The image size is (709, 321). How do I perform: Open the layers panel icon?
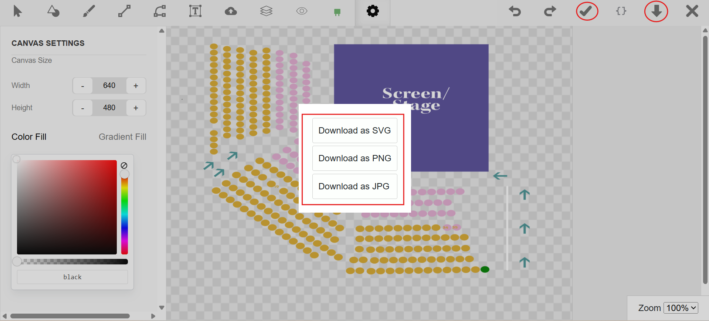click(266, 11)
